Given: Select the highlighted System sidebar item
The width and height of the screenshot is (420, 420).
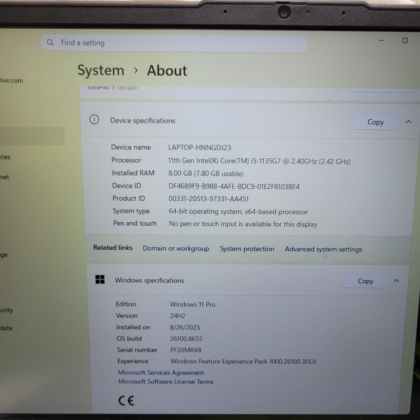Looking at the screenshot, I should click(x=32, y=136).
